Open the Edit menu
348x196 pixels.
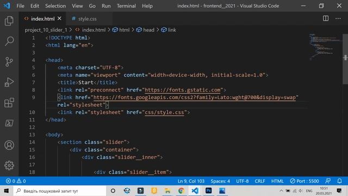point(35,6)
